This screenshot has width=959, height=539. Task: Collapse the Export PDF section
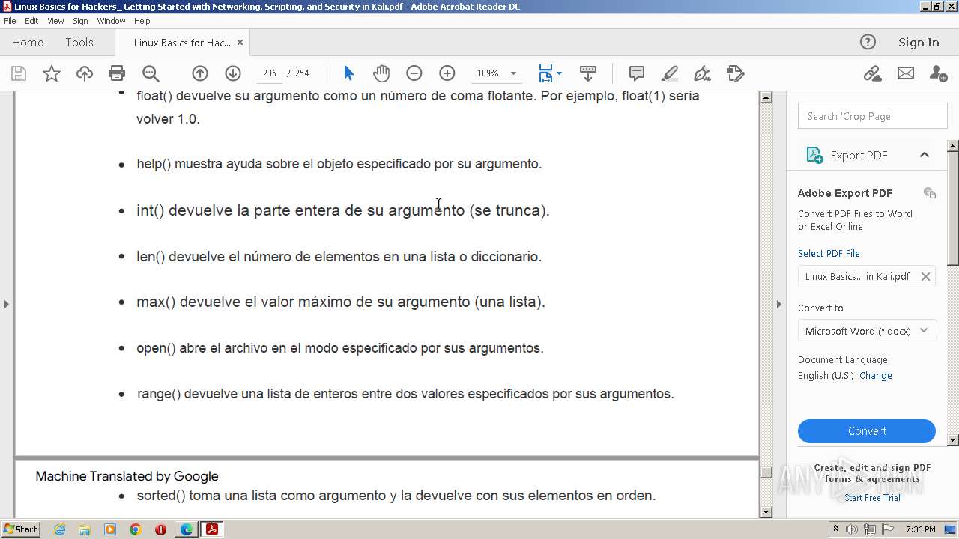[x=925, y=155]
